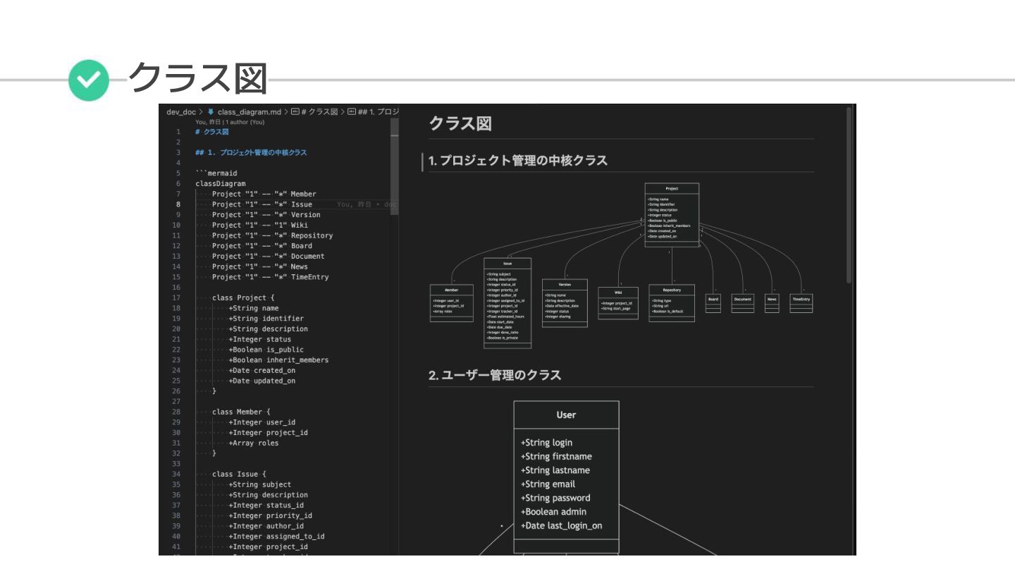This screenshot has height=571, width=1015.
Task: Click '+Integer priority_id' in the editor
Action: point(271,515)
